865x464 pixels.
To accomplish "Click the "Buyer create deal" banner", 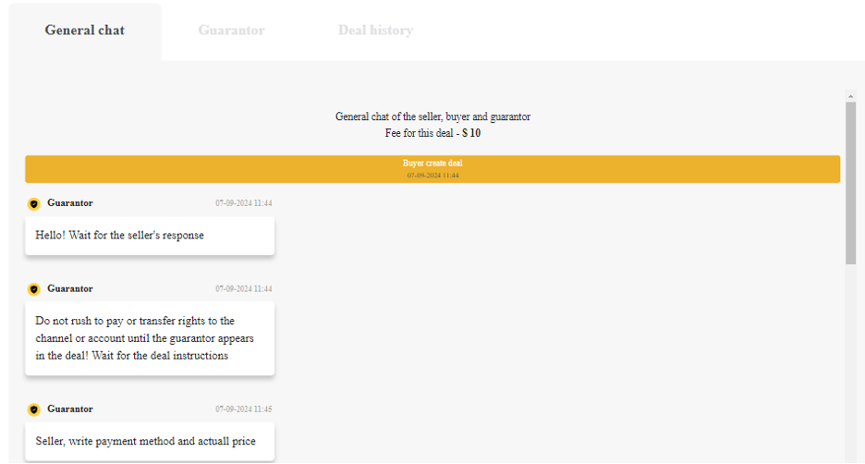I will [x=432, y=168].
